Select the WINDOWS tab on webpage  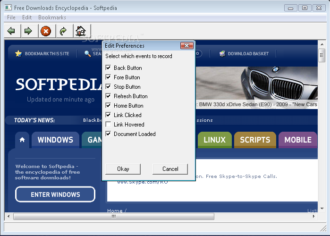point(55,140)
